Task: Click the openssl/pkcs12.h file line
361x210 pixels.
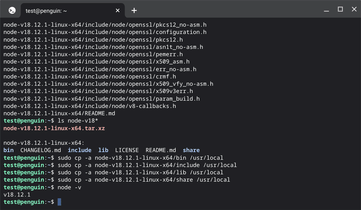Action: coord(93,40)
